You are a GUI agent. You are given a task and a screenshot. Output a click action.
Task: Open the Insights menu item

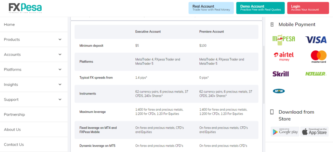[x=11, y=84]
